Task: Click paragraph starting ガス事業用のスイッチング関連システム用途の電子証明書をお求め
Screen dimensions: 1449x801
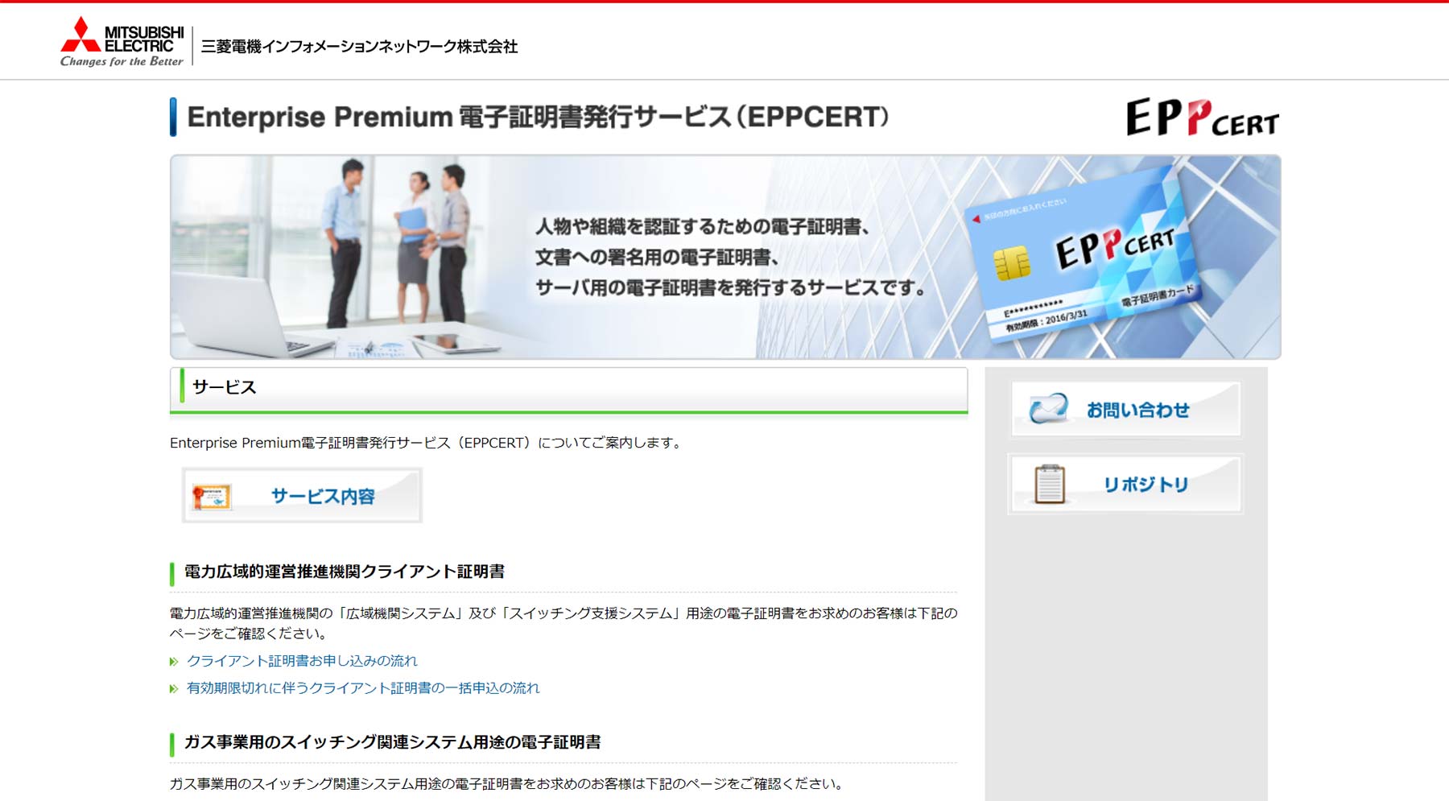Action: 506,783
